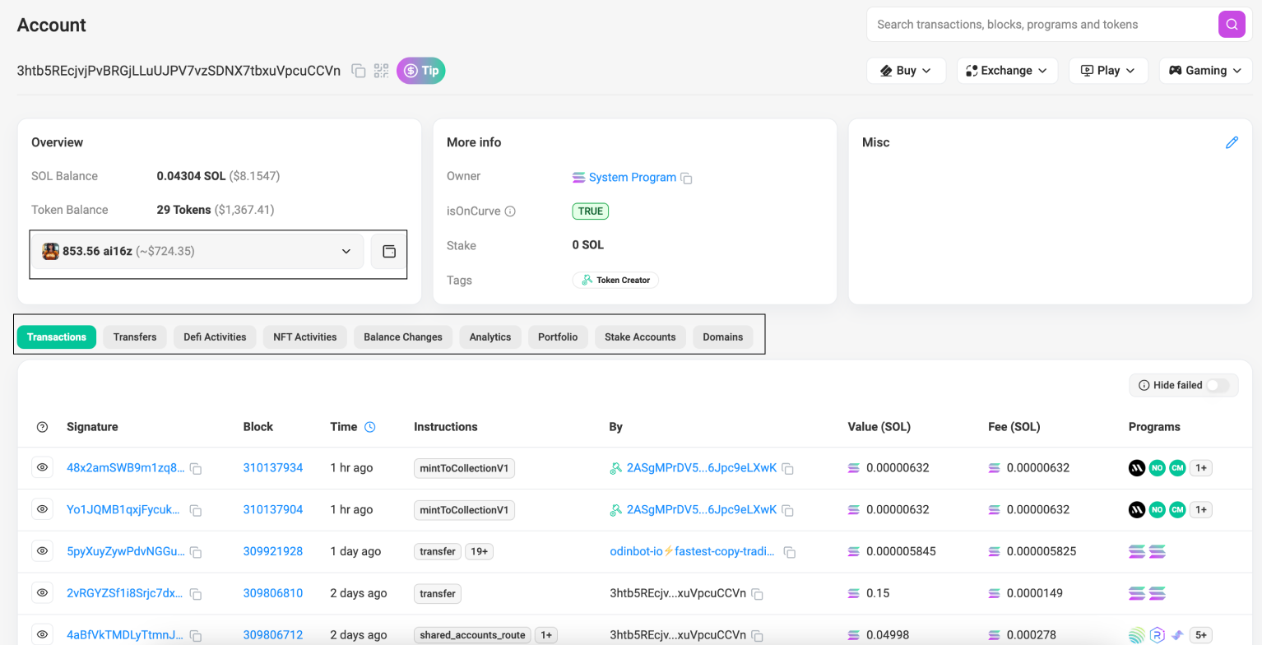The image size is (1262, 645).
Task: Click the program icons in block 309806810 row
Action: point(1147,593)
